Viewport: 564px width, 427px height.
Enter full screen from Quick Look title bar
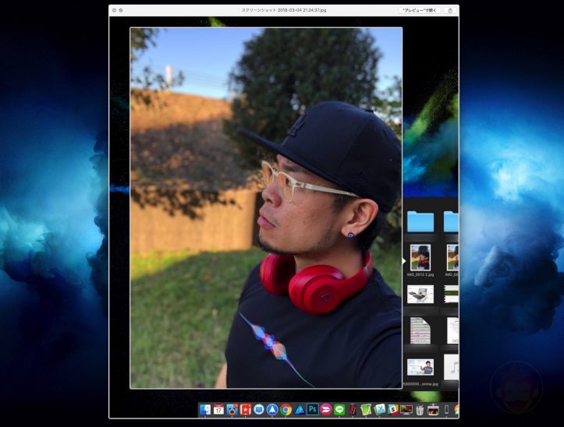121,10
